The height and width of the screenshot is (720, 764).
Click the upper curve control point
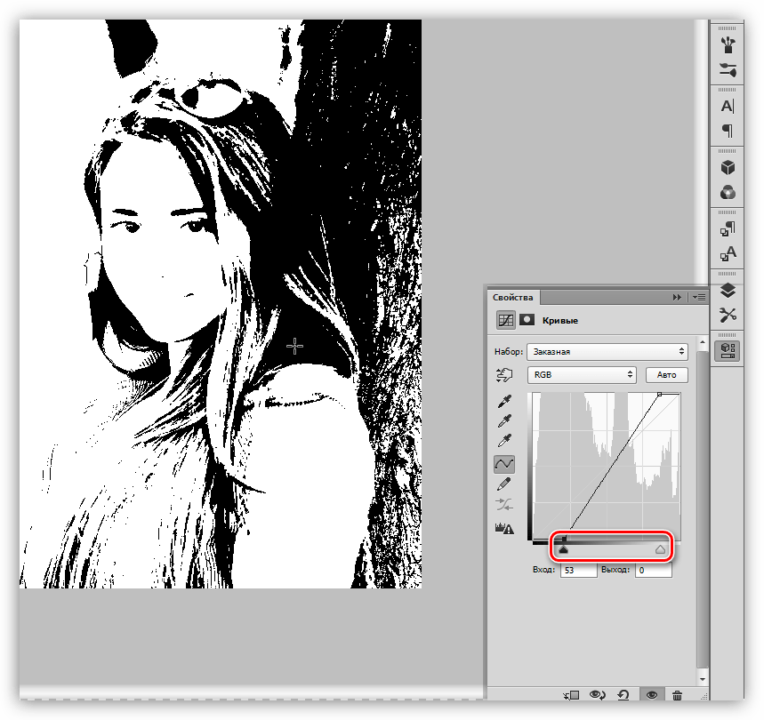[659, 394]
